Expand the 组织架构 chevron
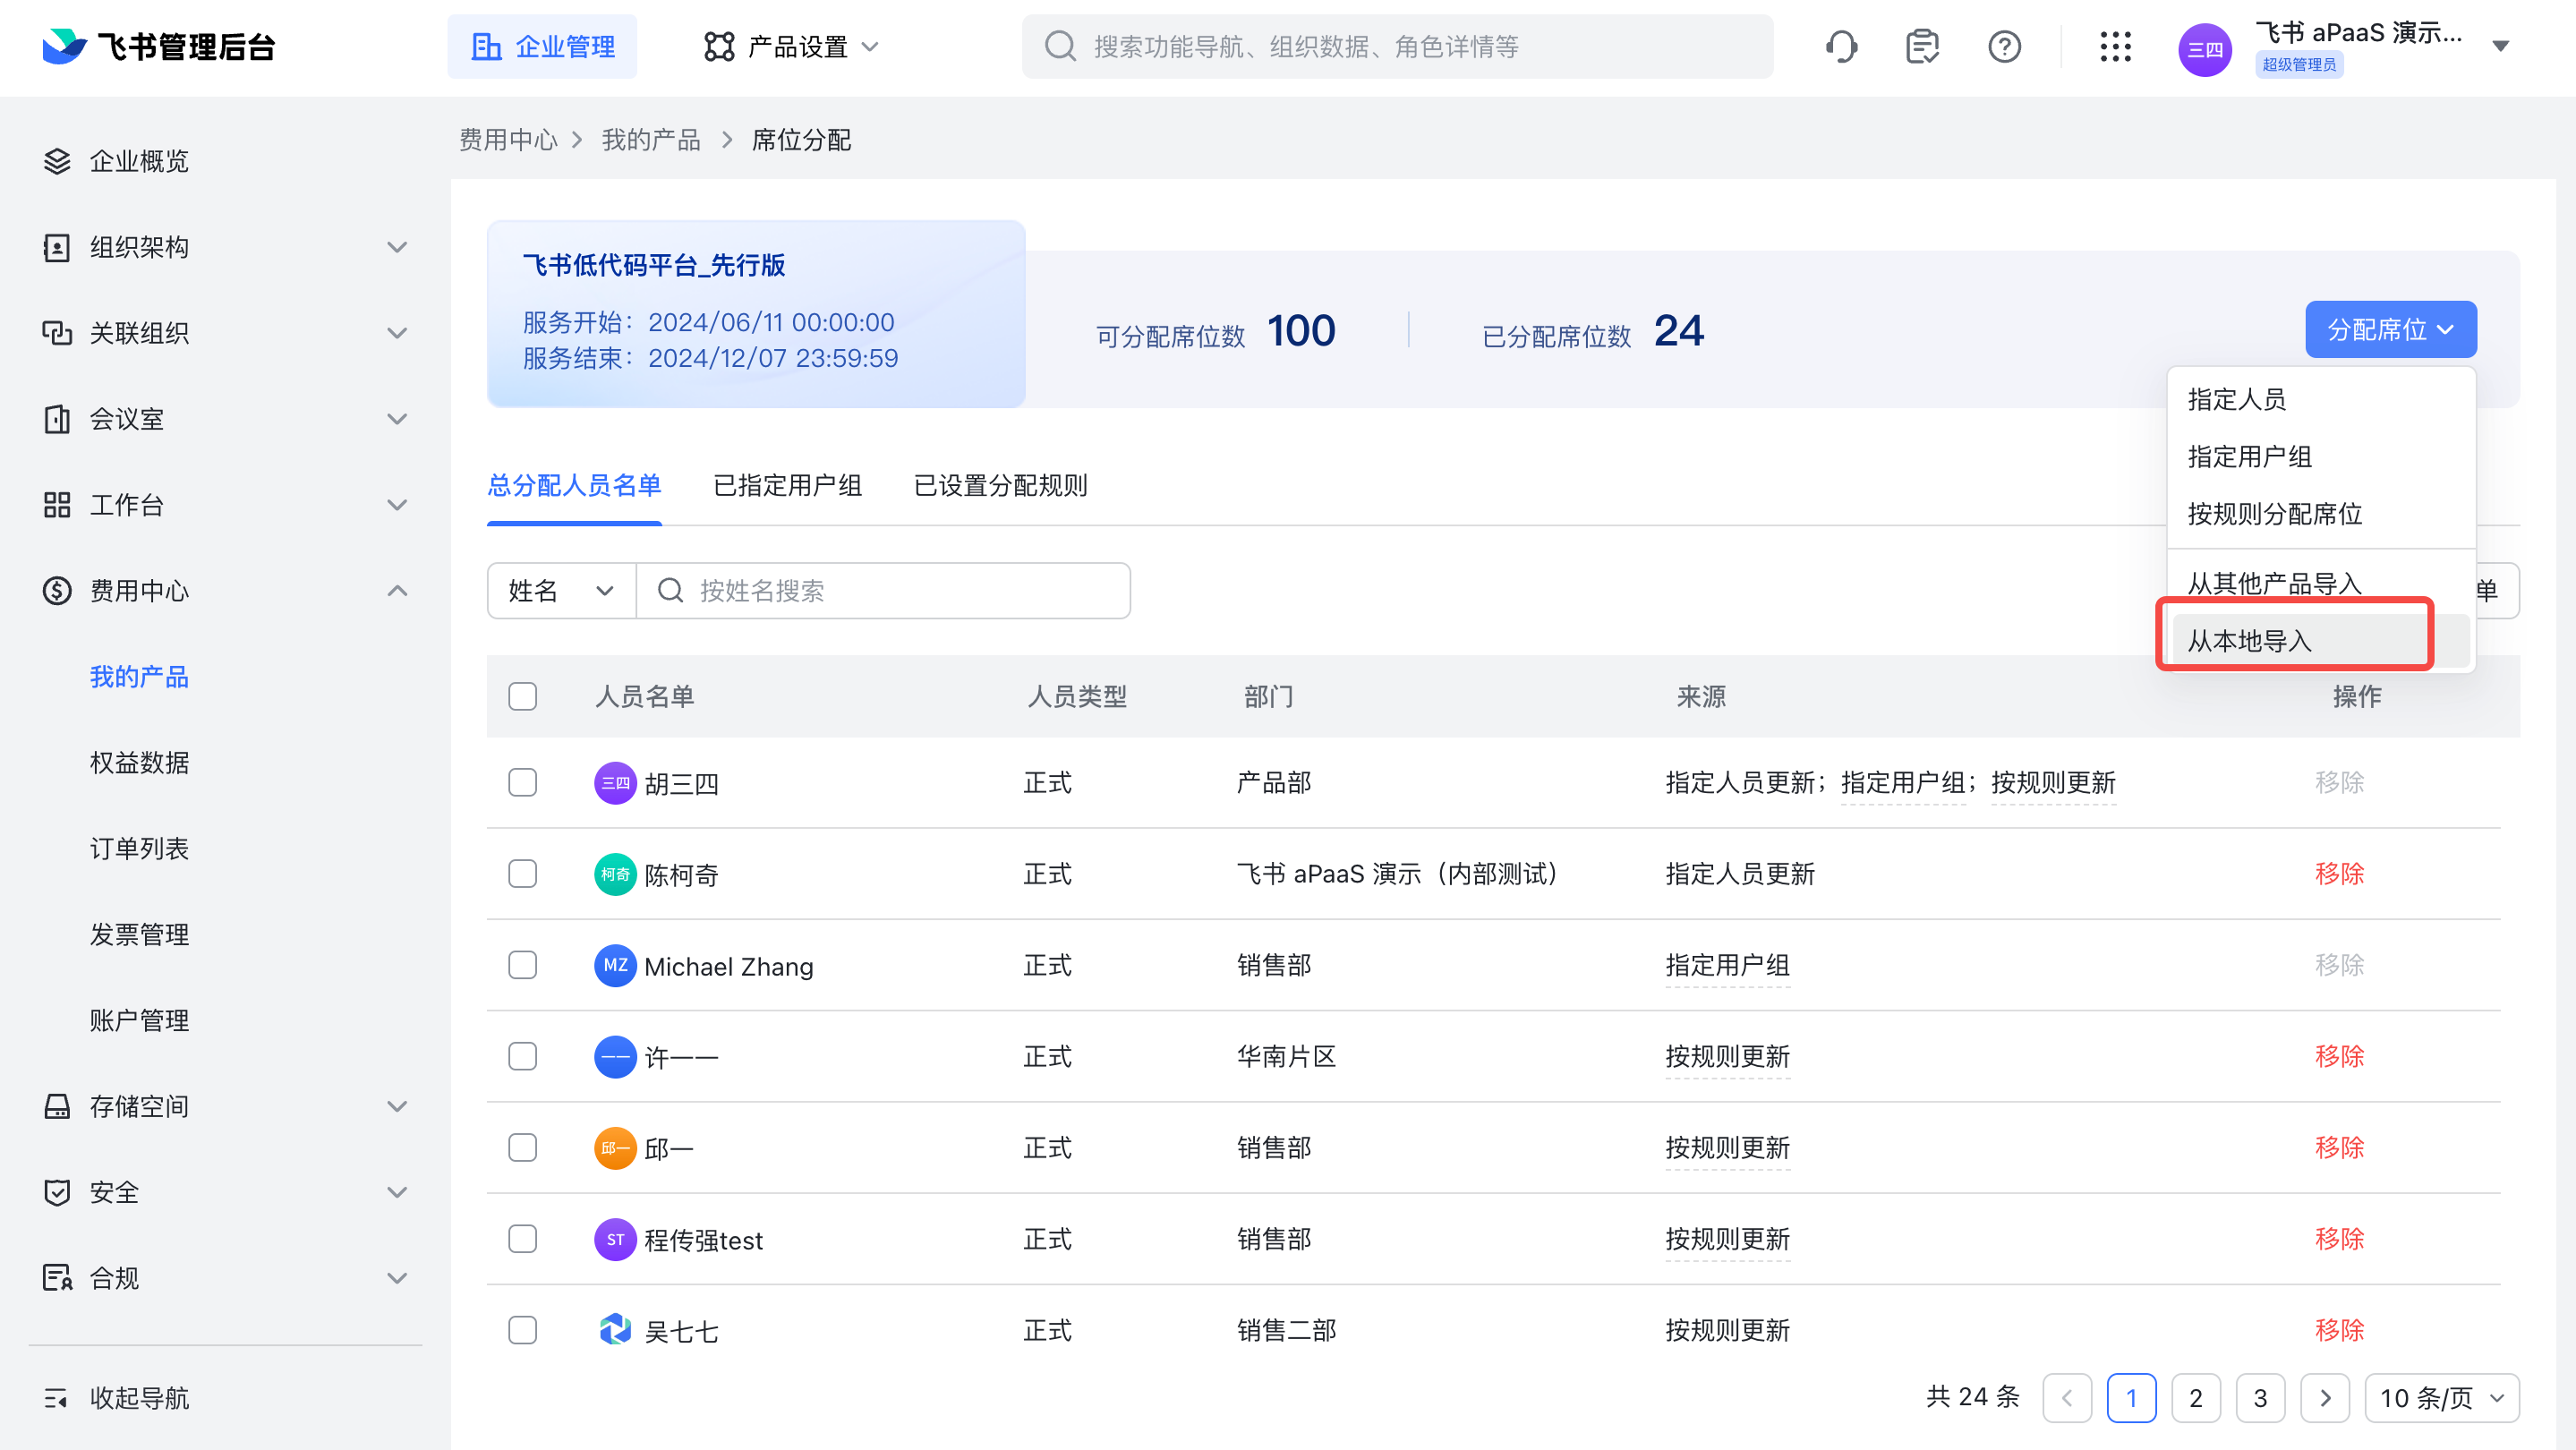2576x1450 pixels. coord(397,247)
